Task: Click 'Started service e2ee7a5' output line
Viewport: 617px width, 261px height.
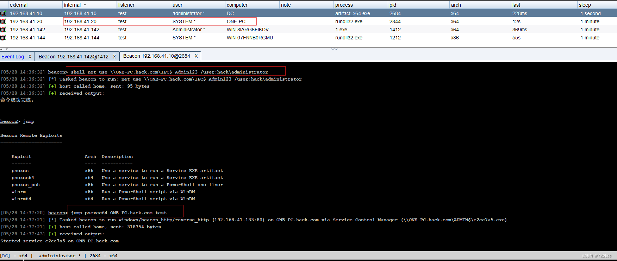Action: click(x=60, y=241)
